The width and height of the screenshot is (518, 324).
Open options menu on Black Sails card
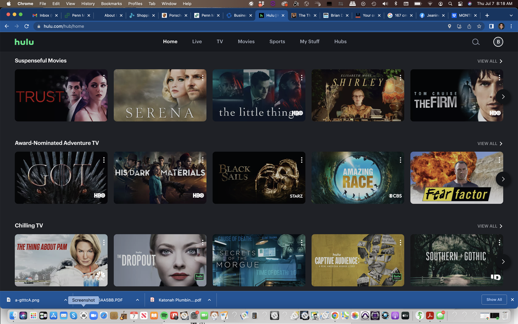301,160
